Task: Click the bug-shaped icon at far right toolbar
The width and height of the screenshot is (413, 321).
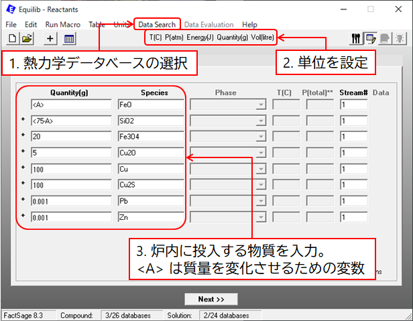Action: click(400, 39)
